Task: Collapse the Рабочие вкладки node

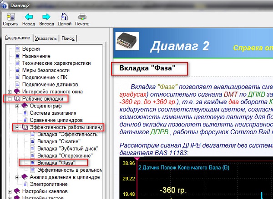Action: point(10,99)
